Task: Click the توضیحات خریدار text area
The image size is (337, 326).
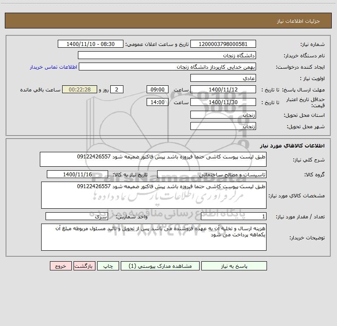Action: pyautogui.click(x=154, y=237)
